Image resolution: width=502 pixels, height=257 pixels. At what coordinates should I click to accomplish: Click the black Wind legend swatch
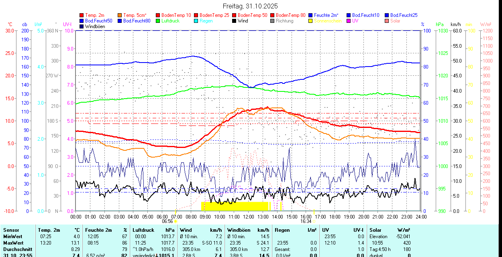[x=235, y=21]
